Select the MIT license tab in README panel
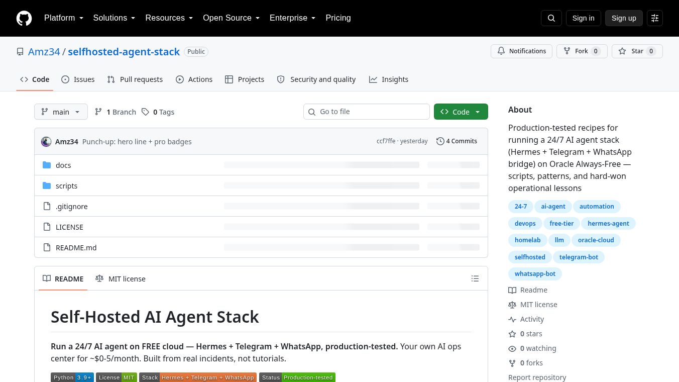The width and height of the screenshot is (679, 382). pos(121,278)
